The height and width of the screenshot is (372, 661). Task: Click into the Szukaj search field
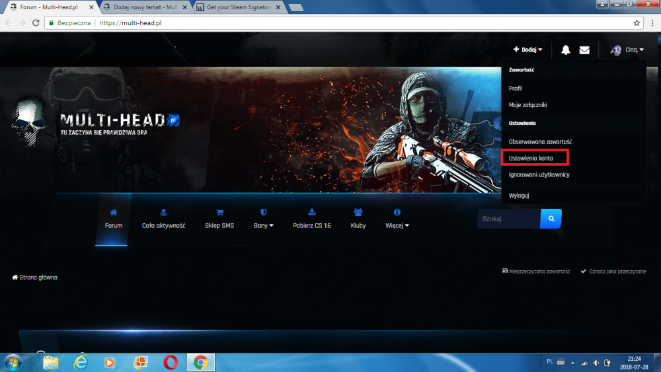click(x=508, y=218)
